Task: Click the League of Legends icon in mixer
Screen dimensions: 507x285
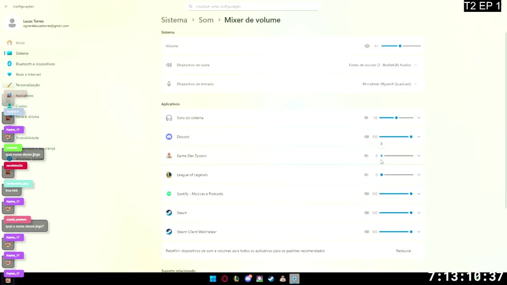Action: tap(169, 175)
